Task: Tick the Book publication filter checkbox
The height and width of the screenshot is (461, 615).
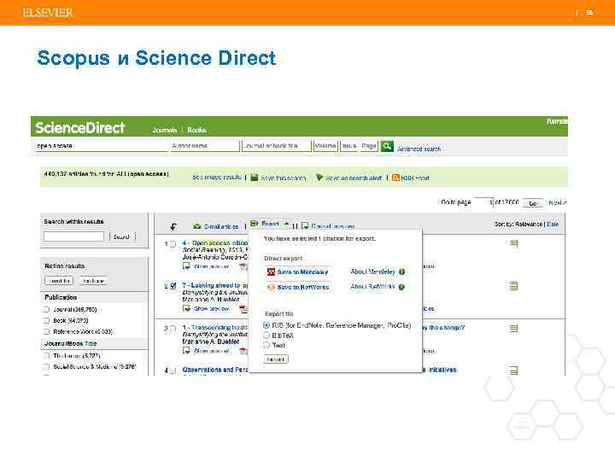Action: click(46, 320)
